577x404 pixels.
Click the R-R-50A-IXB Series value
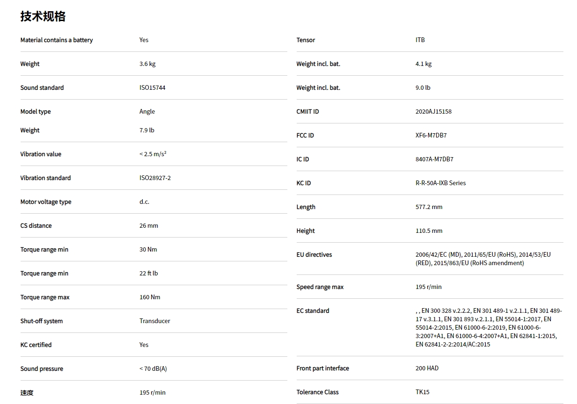440,183
